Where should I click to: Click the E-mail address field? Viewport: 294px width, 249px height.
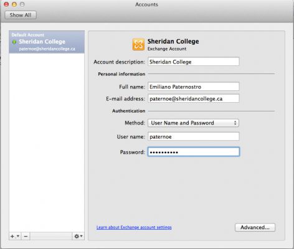click(x=193, y=98)
